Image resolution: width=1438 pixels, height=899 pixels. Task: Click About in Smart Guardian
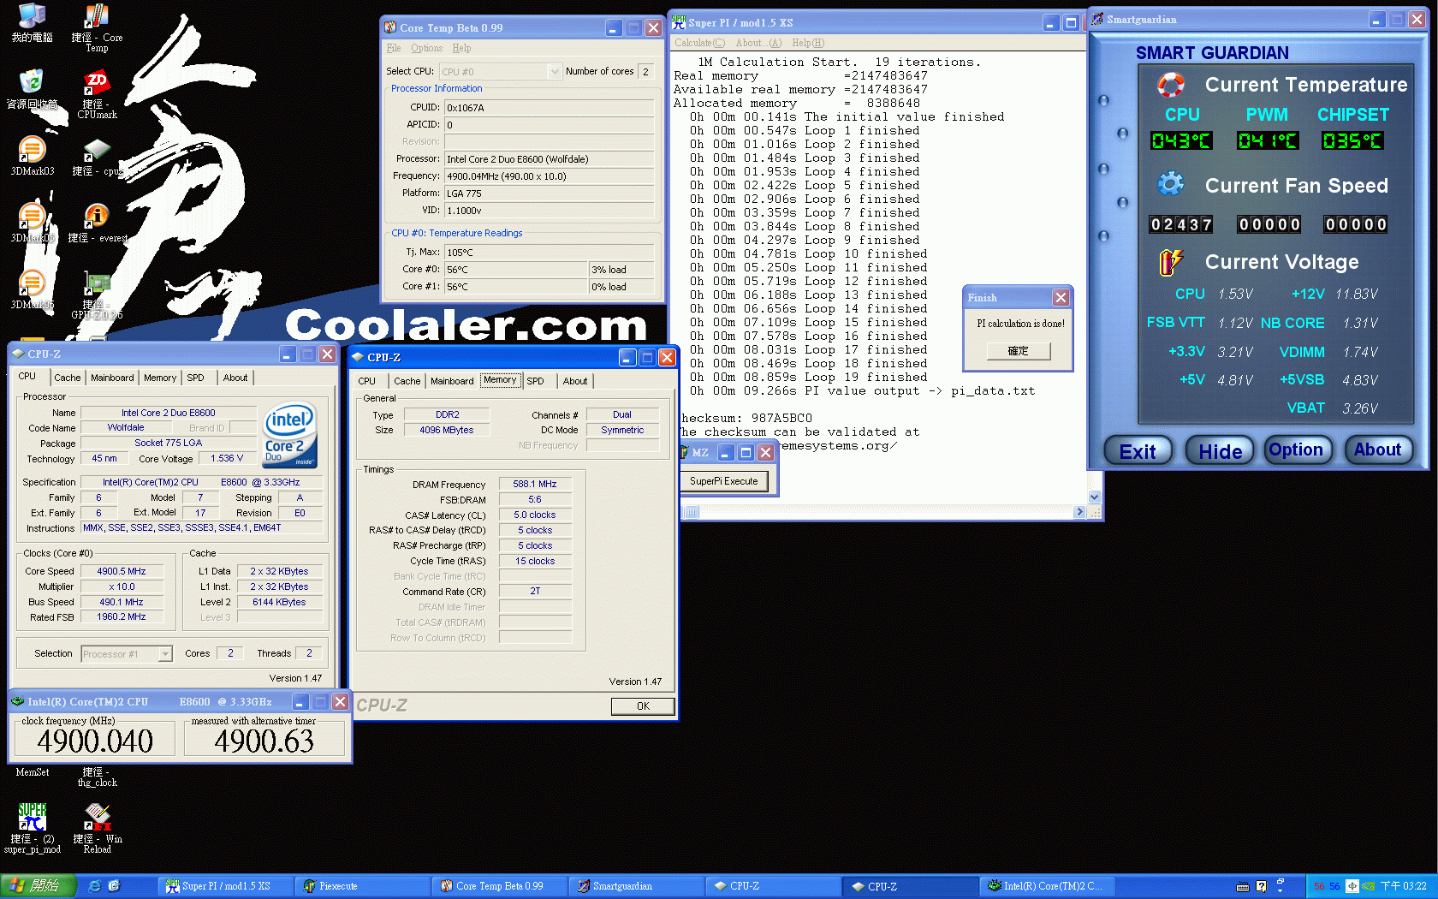click(x=1377, y=449)
